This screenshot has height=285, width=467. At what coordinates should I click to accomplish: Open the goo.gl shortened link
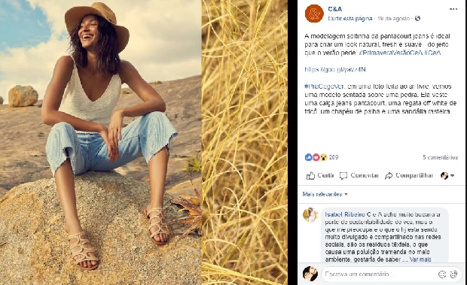[335, 69]
